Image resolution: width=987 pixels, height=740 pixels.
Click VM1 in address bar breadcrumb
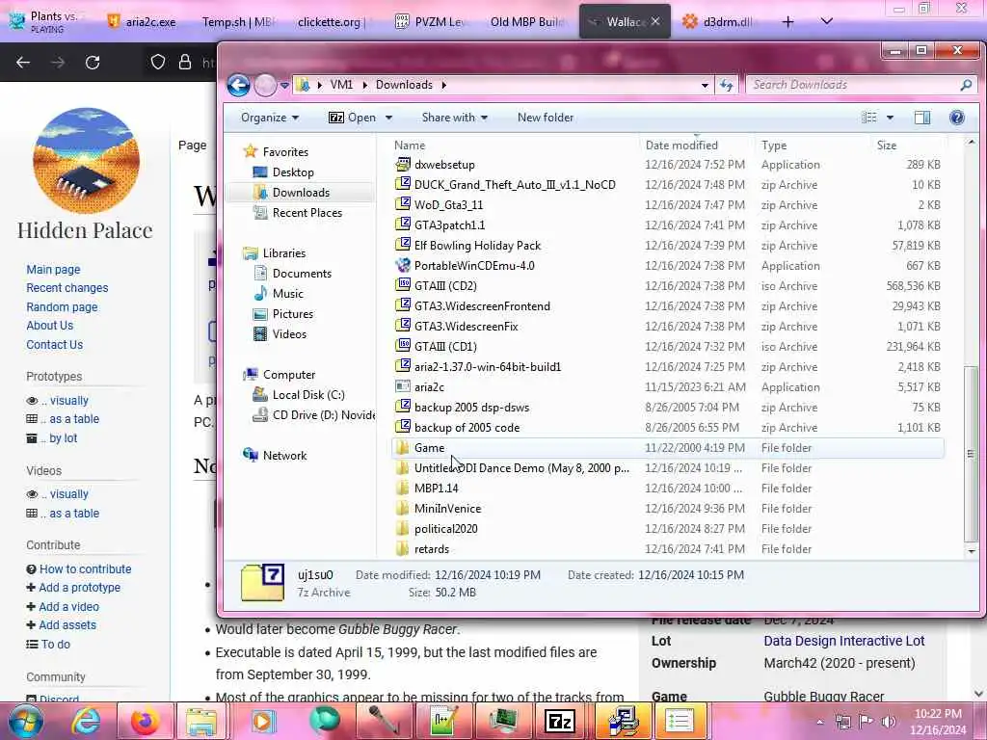point(341,85)
